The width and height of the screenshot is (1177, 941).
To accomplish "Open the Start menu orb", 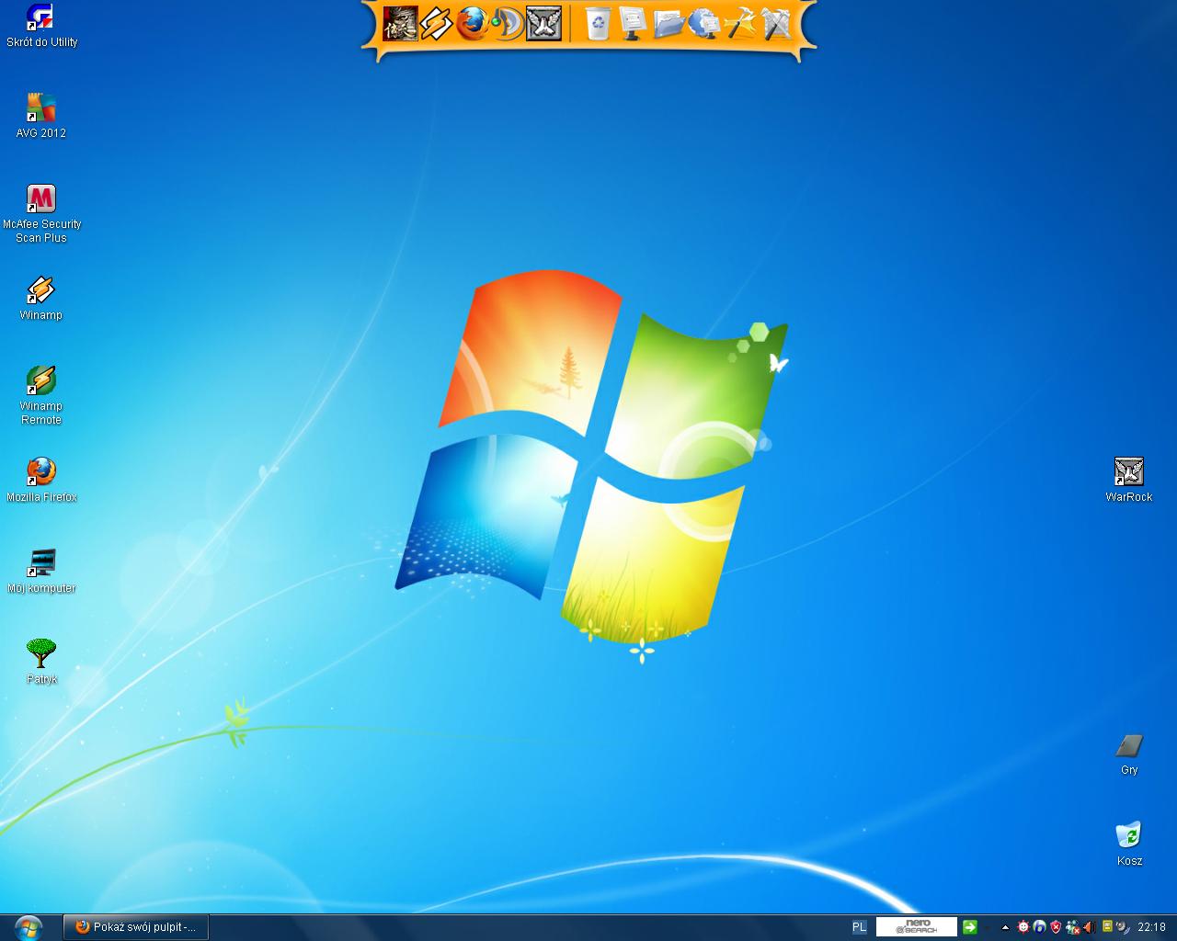I will [x=29, y=927].
